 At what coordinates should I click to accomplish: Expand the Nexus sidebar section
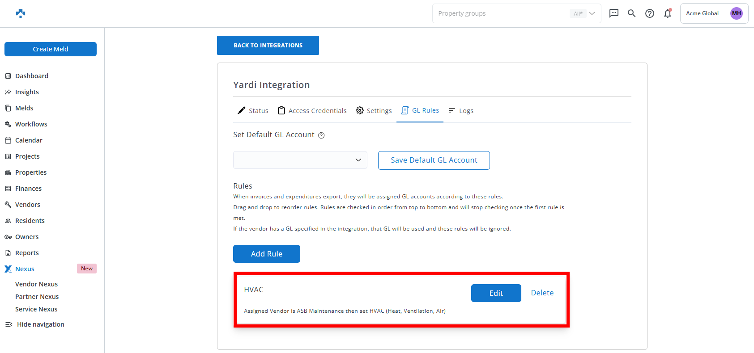coord(25,269)
